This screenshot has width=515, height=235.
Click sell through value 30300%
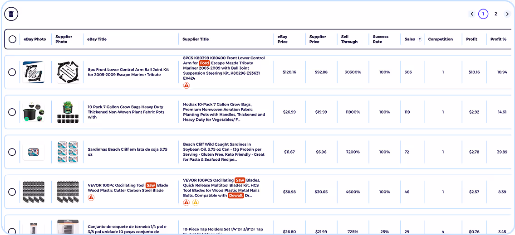tap(353, 72)
